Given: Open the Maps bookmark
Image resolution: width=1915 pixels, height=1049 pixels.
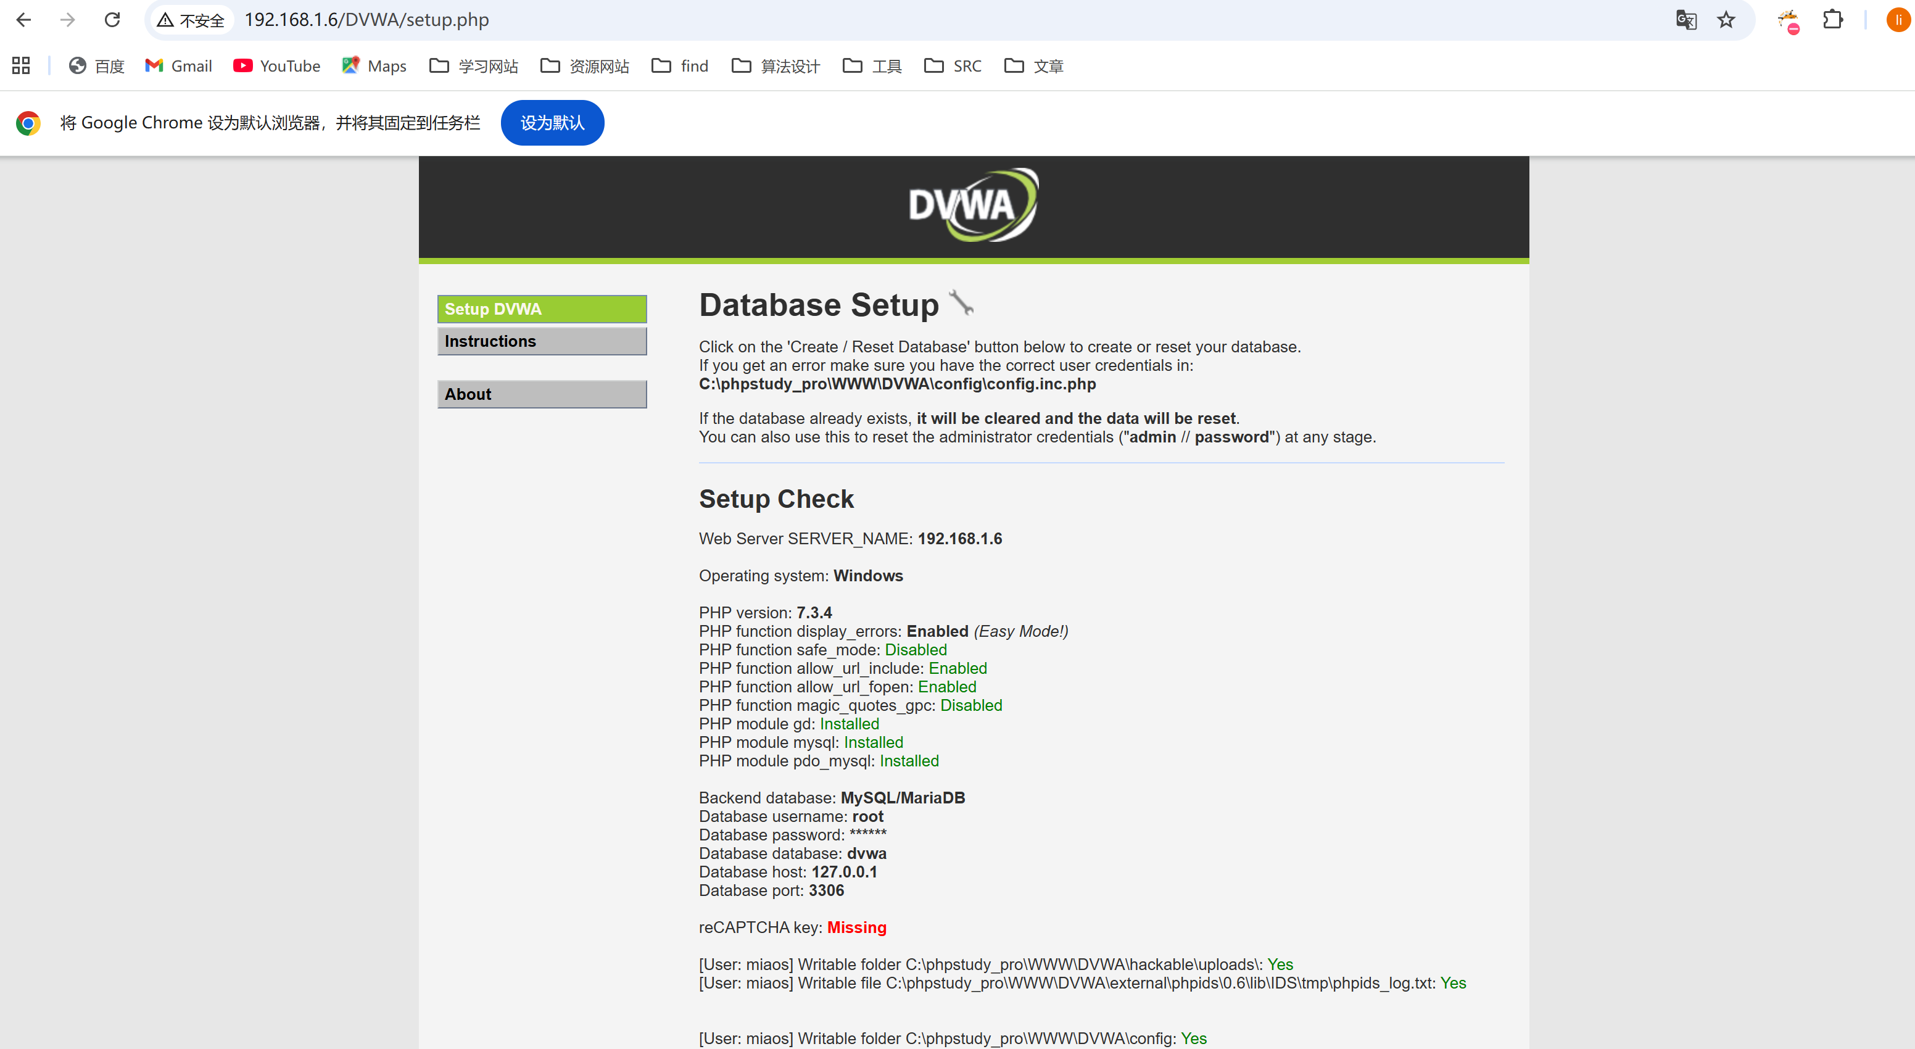Looking at the screenshot, I should pyautogui.click(x=374, y=66).
